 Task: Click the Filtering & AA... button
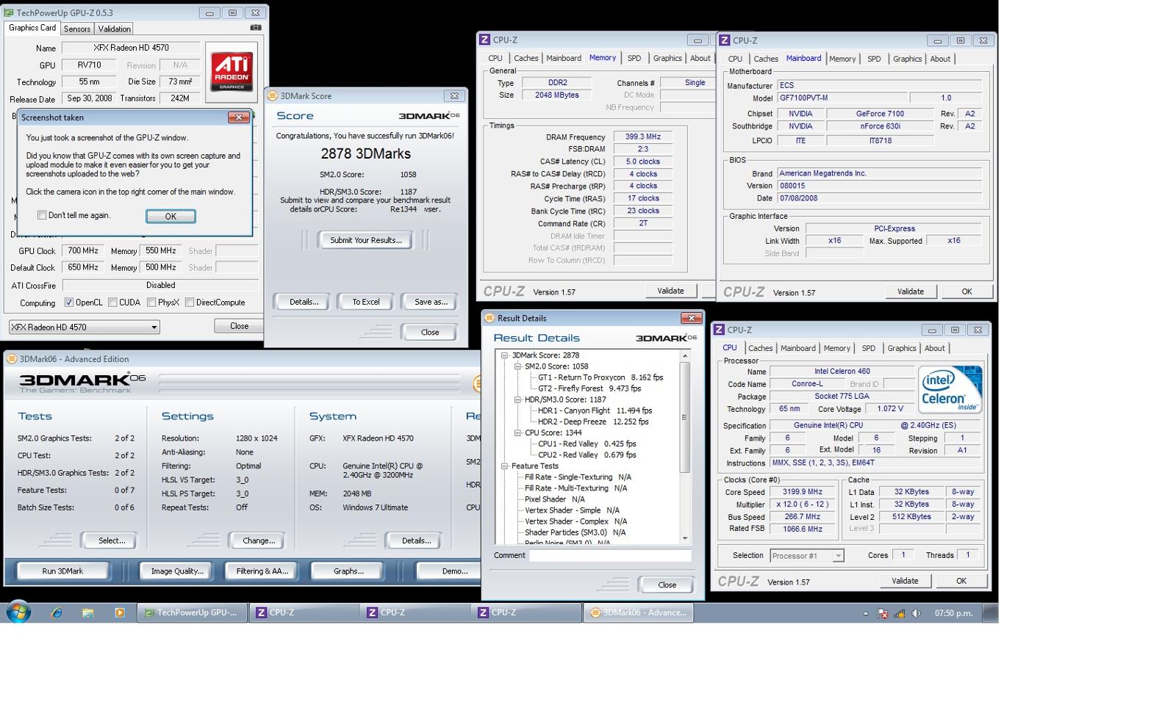(x=261, y=571)
